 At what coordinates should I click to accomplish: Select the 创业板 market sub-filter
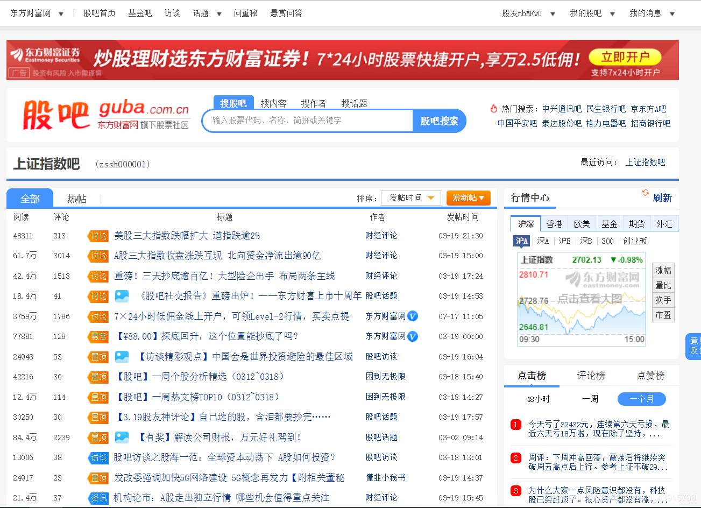coord(635,241)
